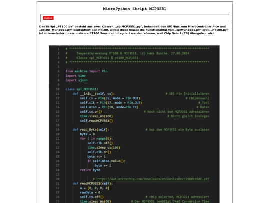Click the 'MicroPython Skript MCP3551' heading

135,9
